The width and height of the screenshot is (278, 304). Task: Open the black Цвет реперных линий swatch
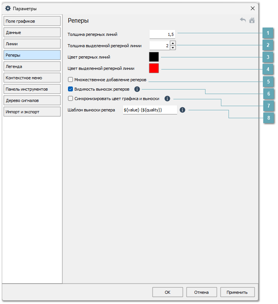154,57
